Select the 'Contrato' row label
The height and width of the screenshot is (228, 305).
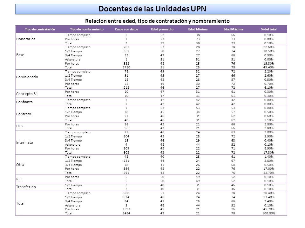(24, 114)
